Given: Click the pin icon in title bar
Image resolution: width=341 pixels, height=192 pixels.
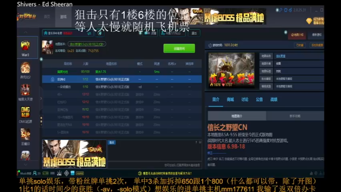Looking at the screenshot, I should pos(281,10).
